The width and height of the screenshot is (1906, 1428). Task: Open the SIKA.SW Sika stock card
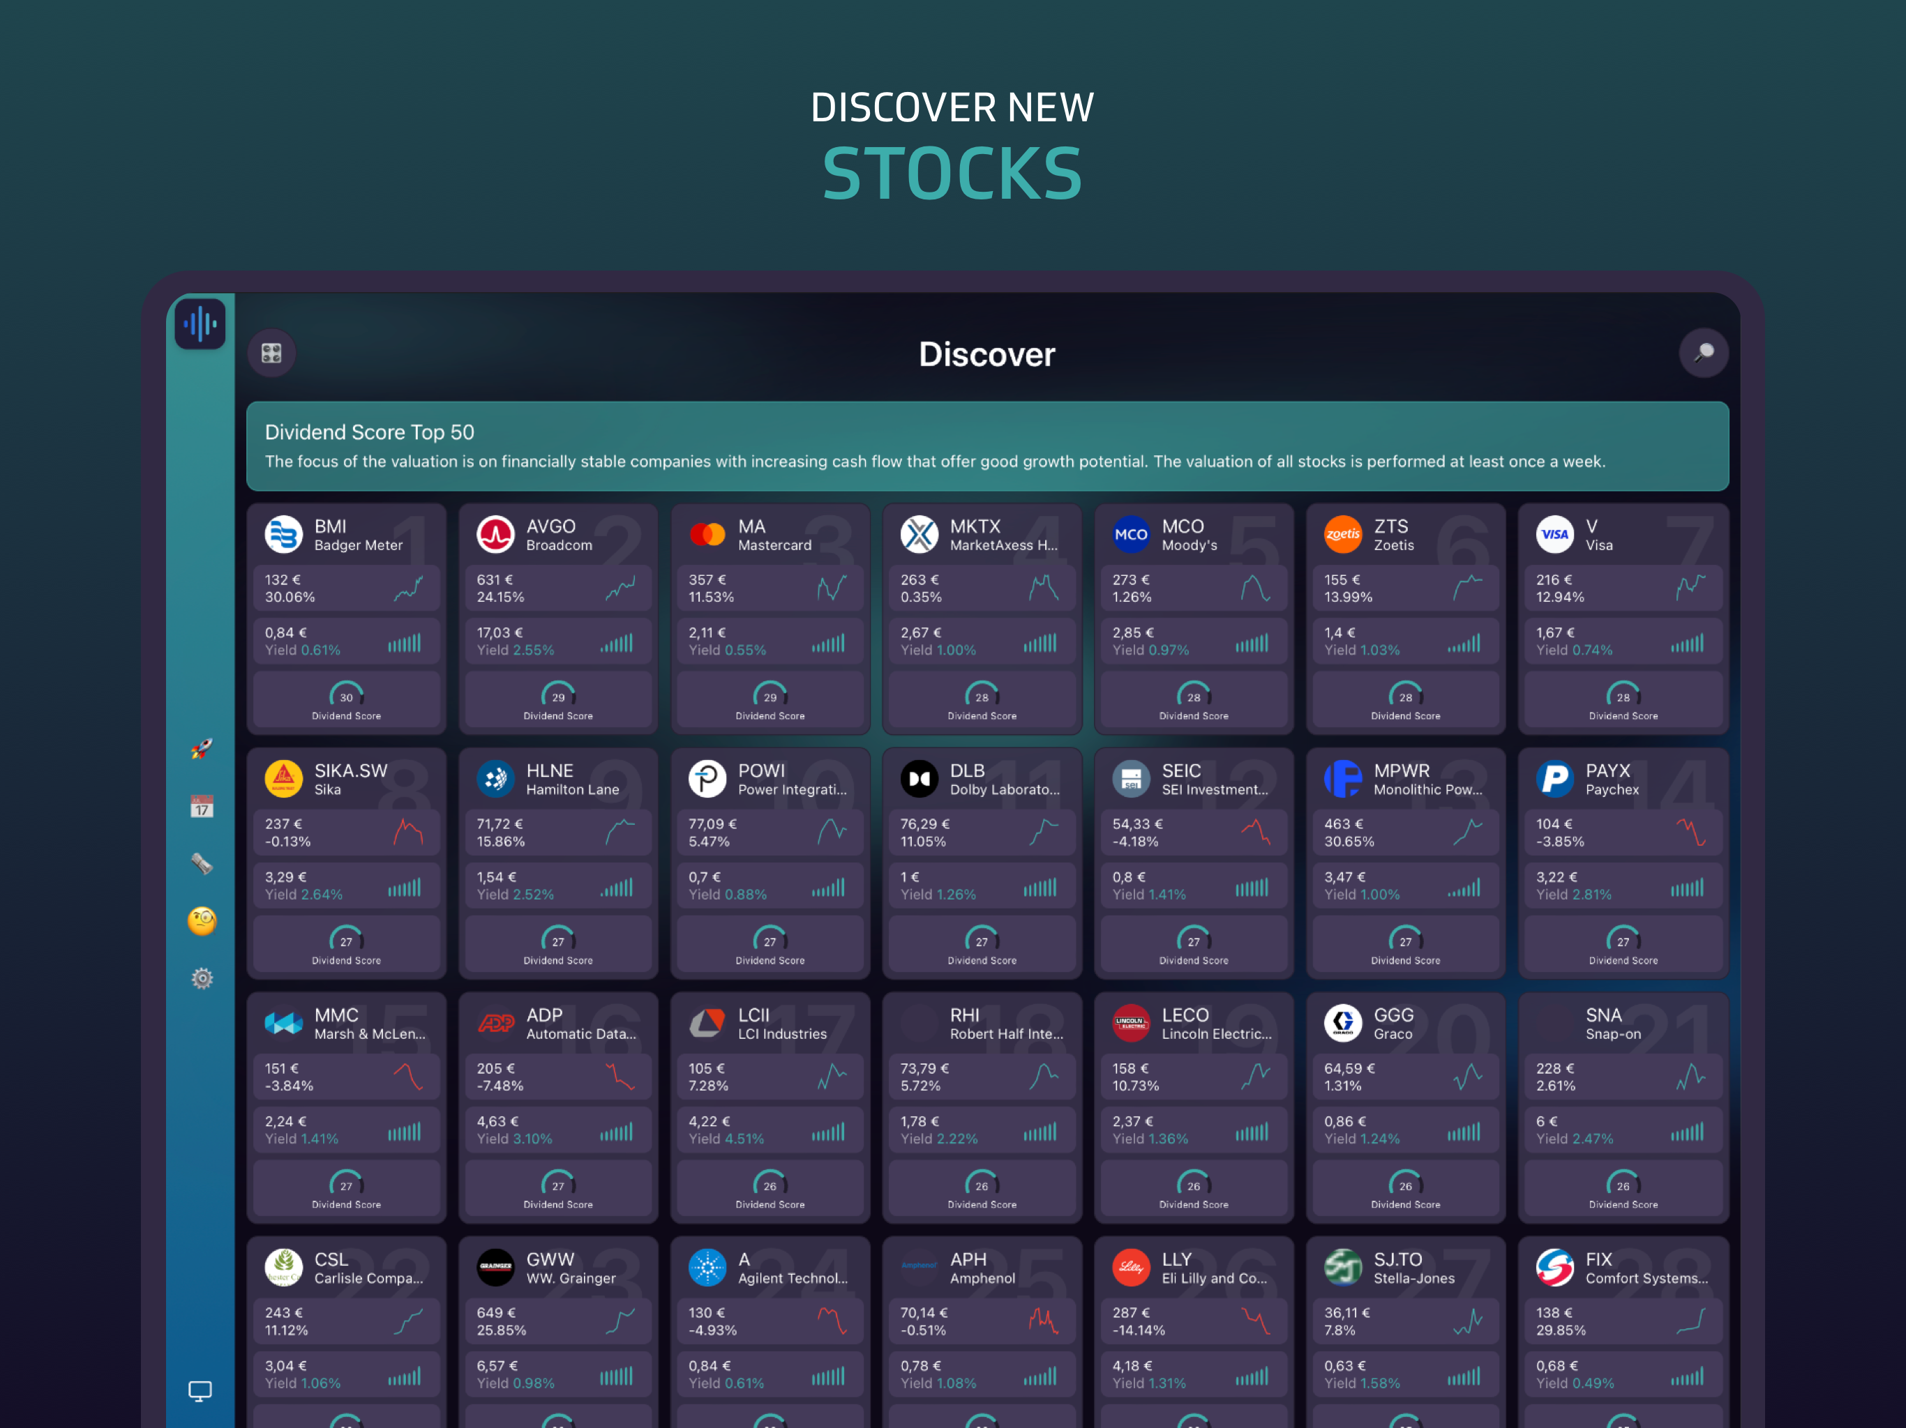point(345,863)
